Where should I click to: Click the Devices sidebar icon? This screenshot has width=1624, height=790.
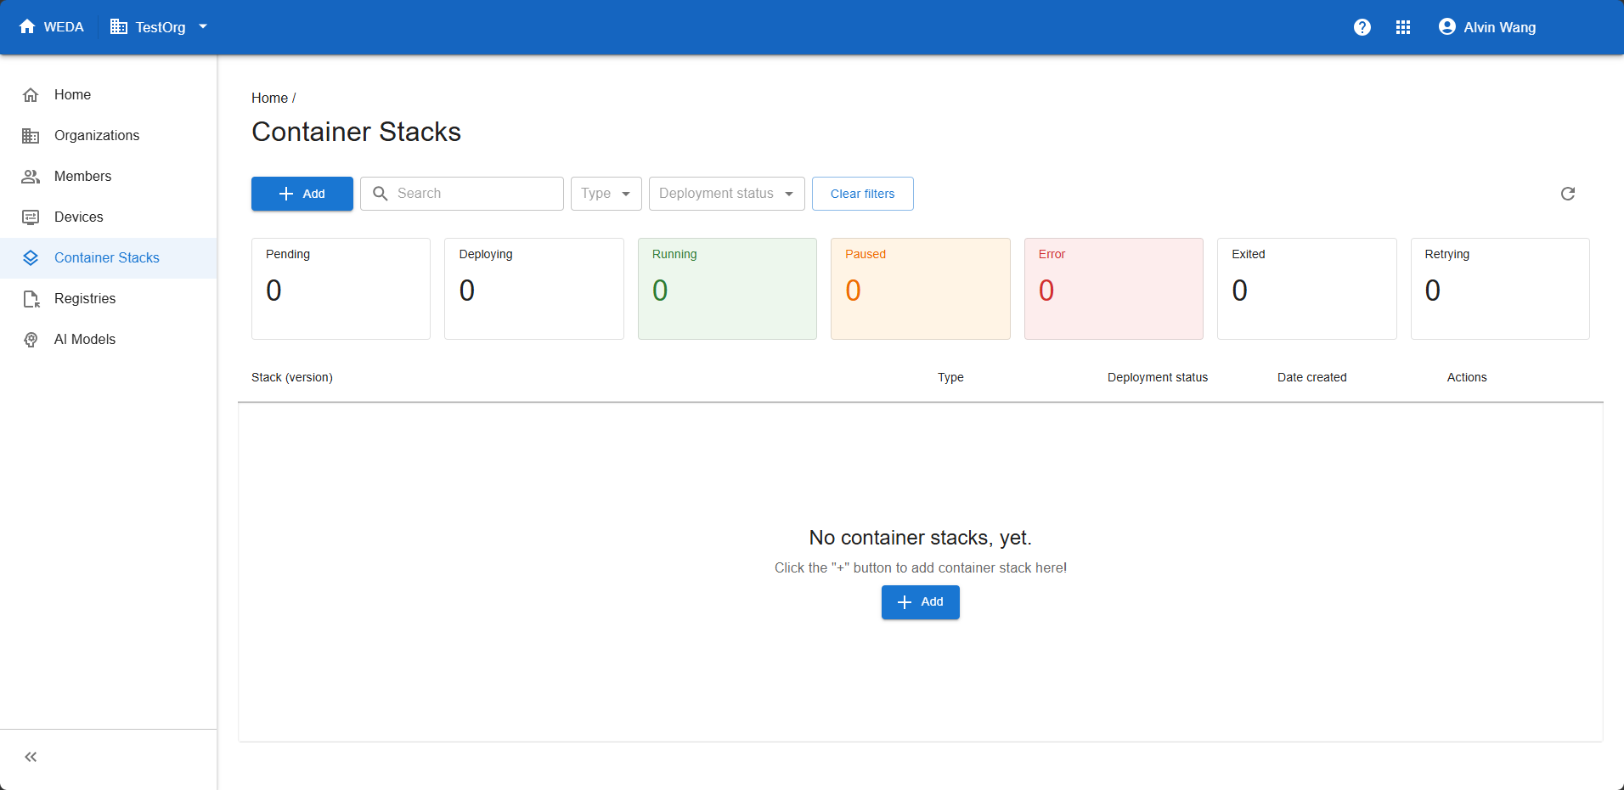coord(31,217)
